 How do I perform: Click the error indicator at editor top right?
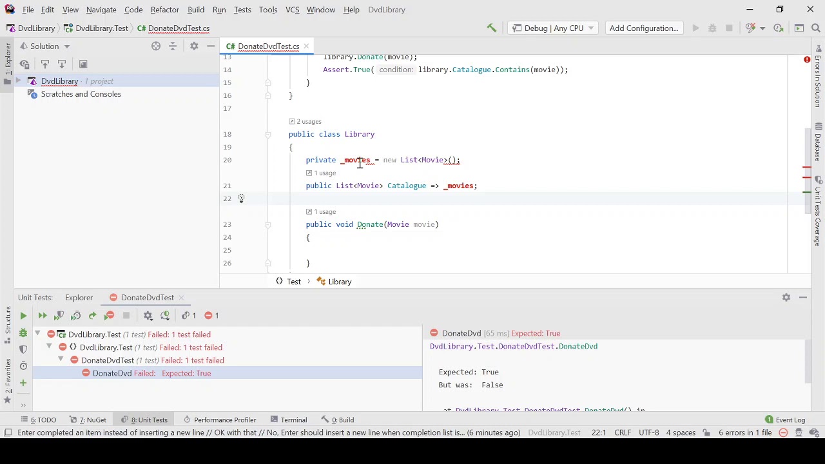tap(806, 59)
